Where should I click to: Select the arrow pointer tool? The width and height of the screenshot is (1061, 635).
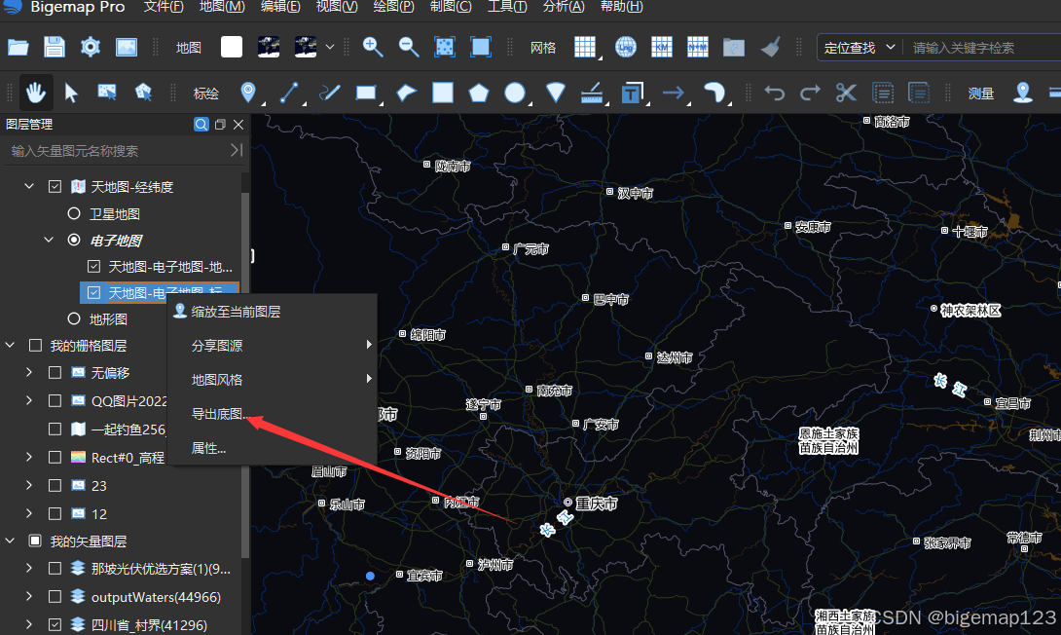pos(71,93)
